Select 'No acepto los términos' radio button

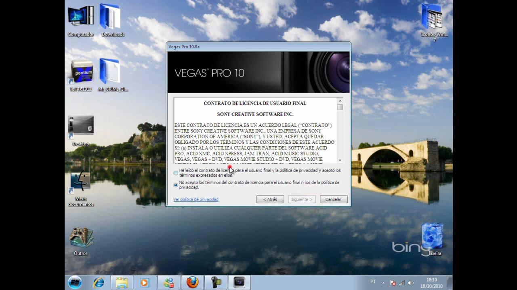(176, 185)
